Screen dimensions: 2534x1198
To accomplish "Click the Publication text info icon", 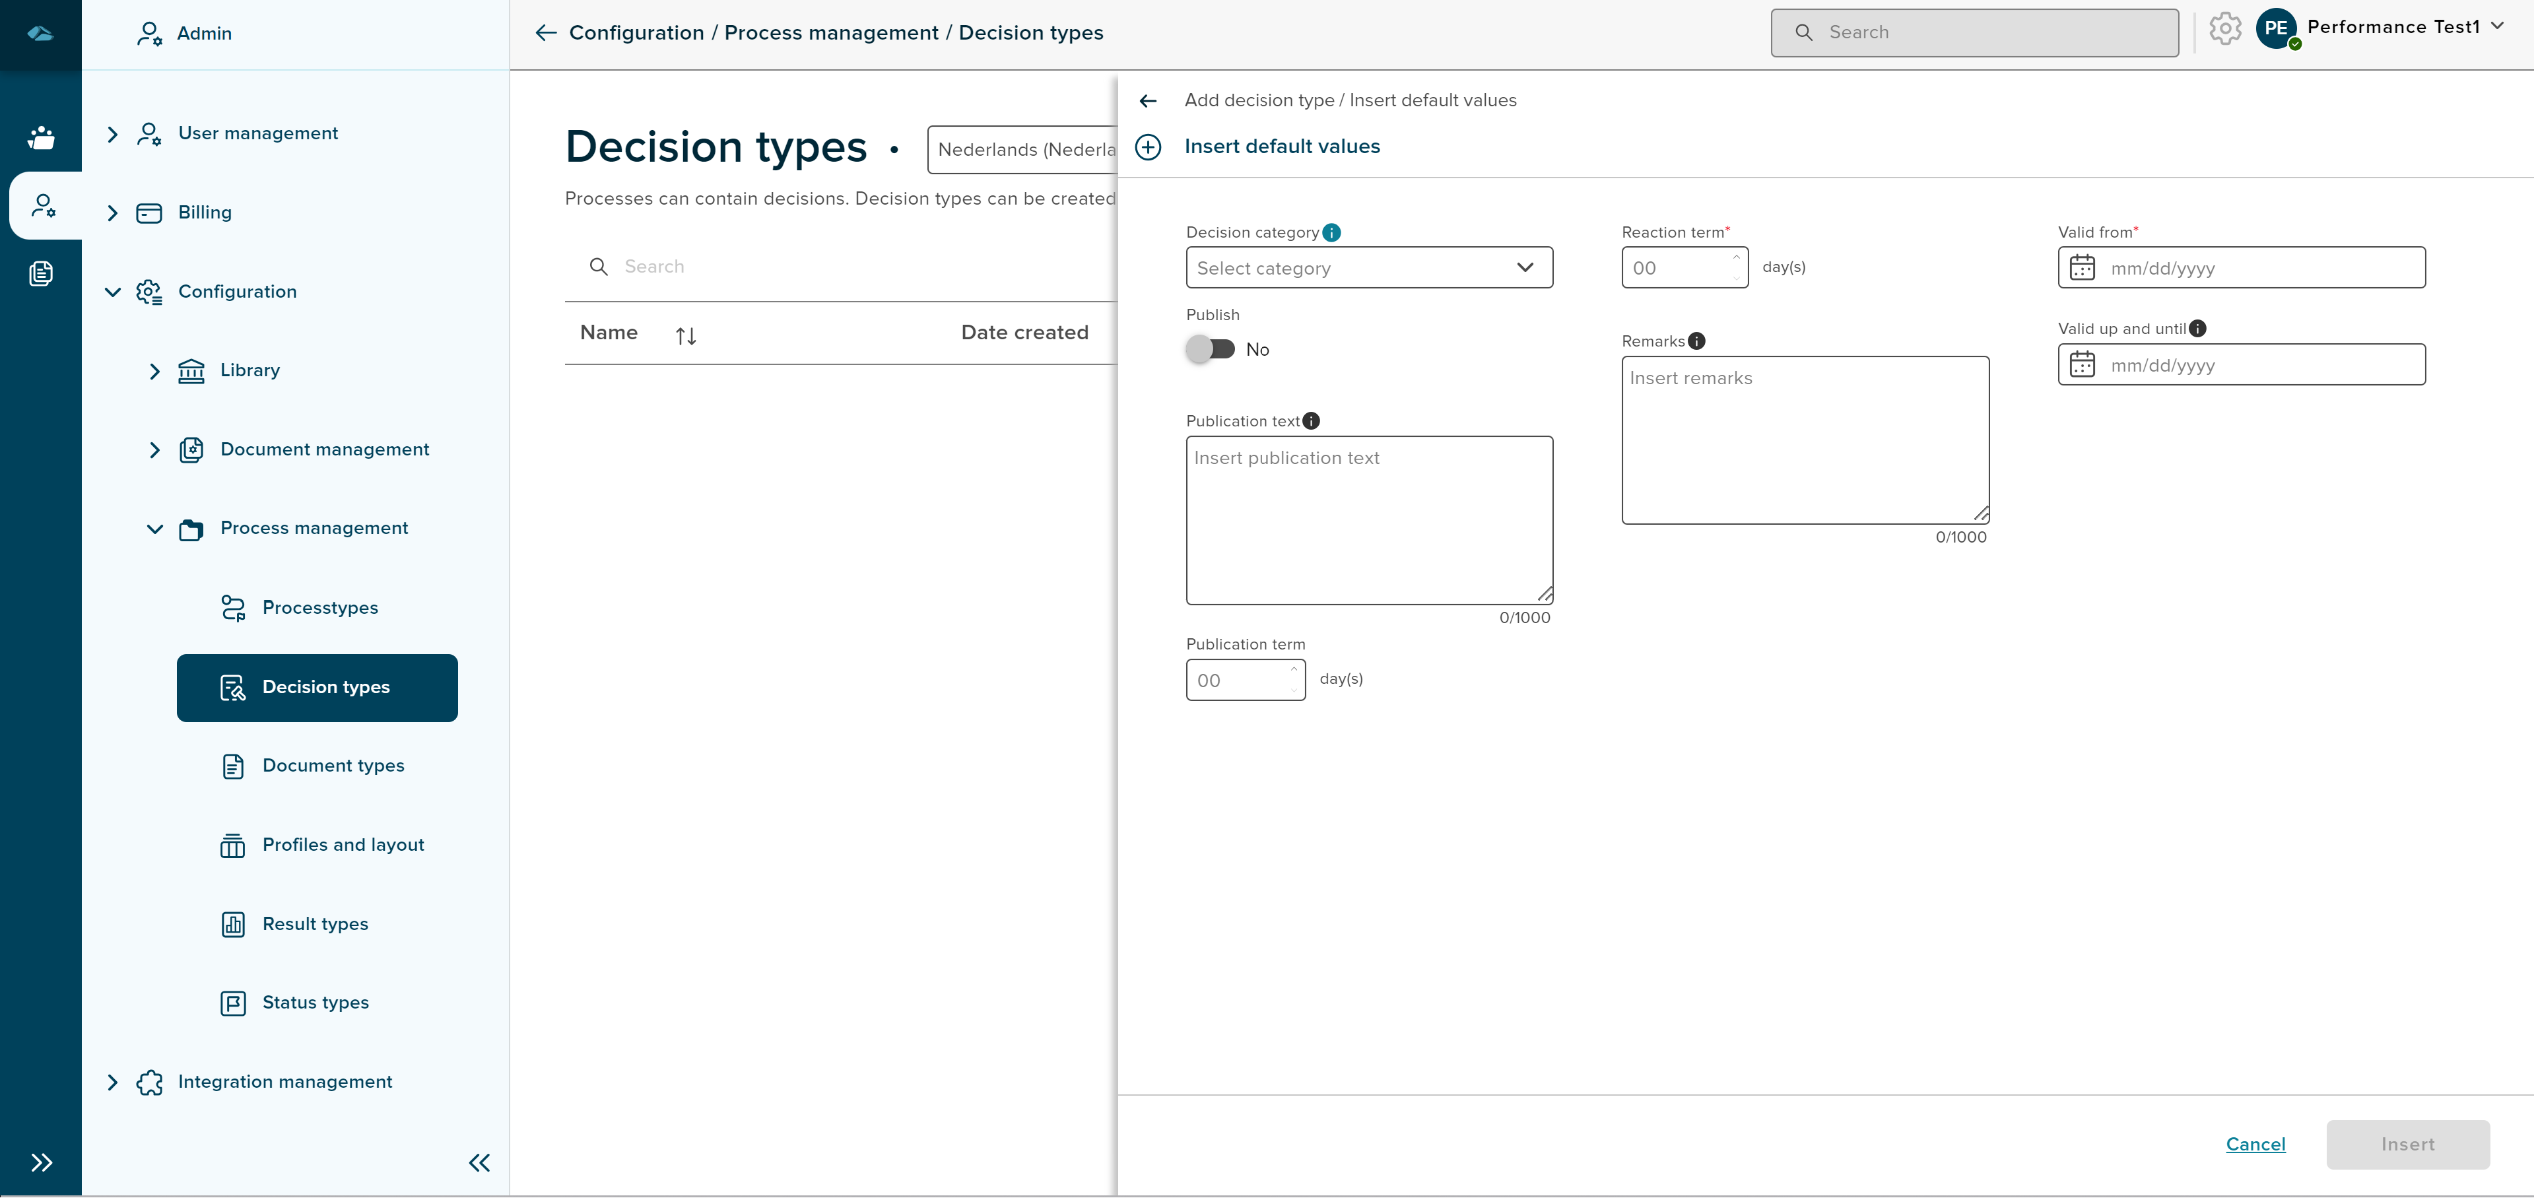I will (1312, 421).
